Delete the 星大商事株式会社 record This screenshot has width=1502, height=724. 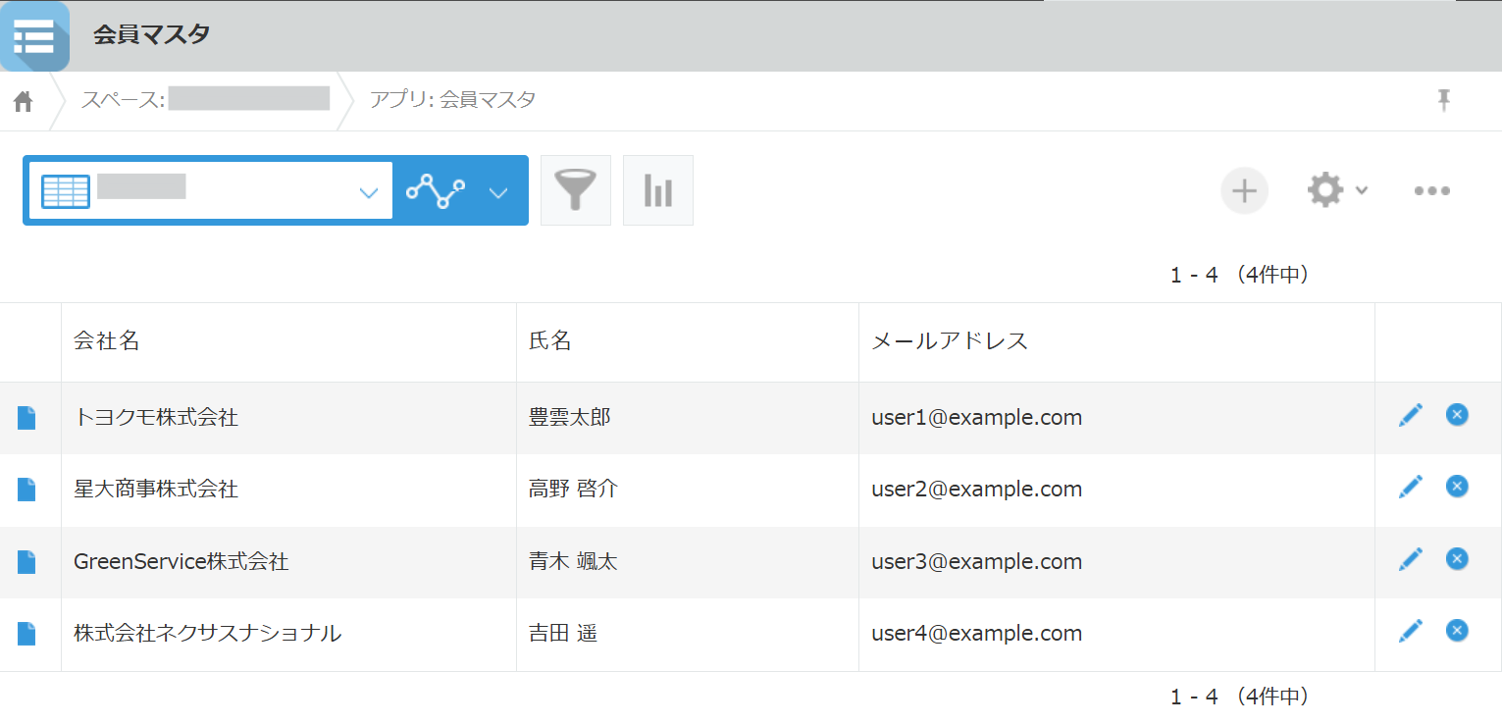pos(1457,487)
